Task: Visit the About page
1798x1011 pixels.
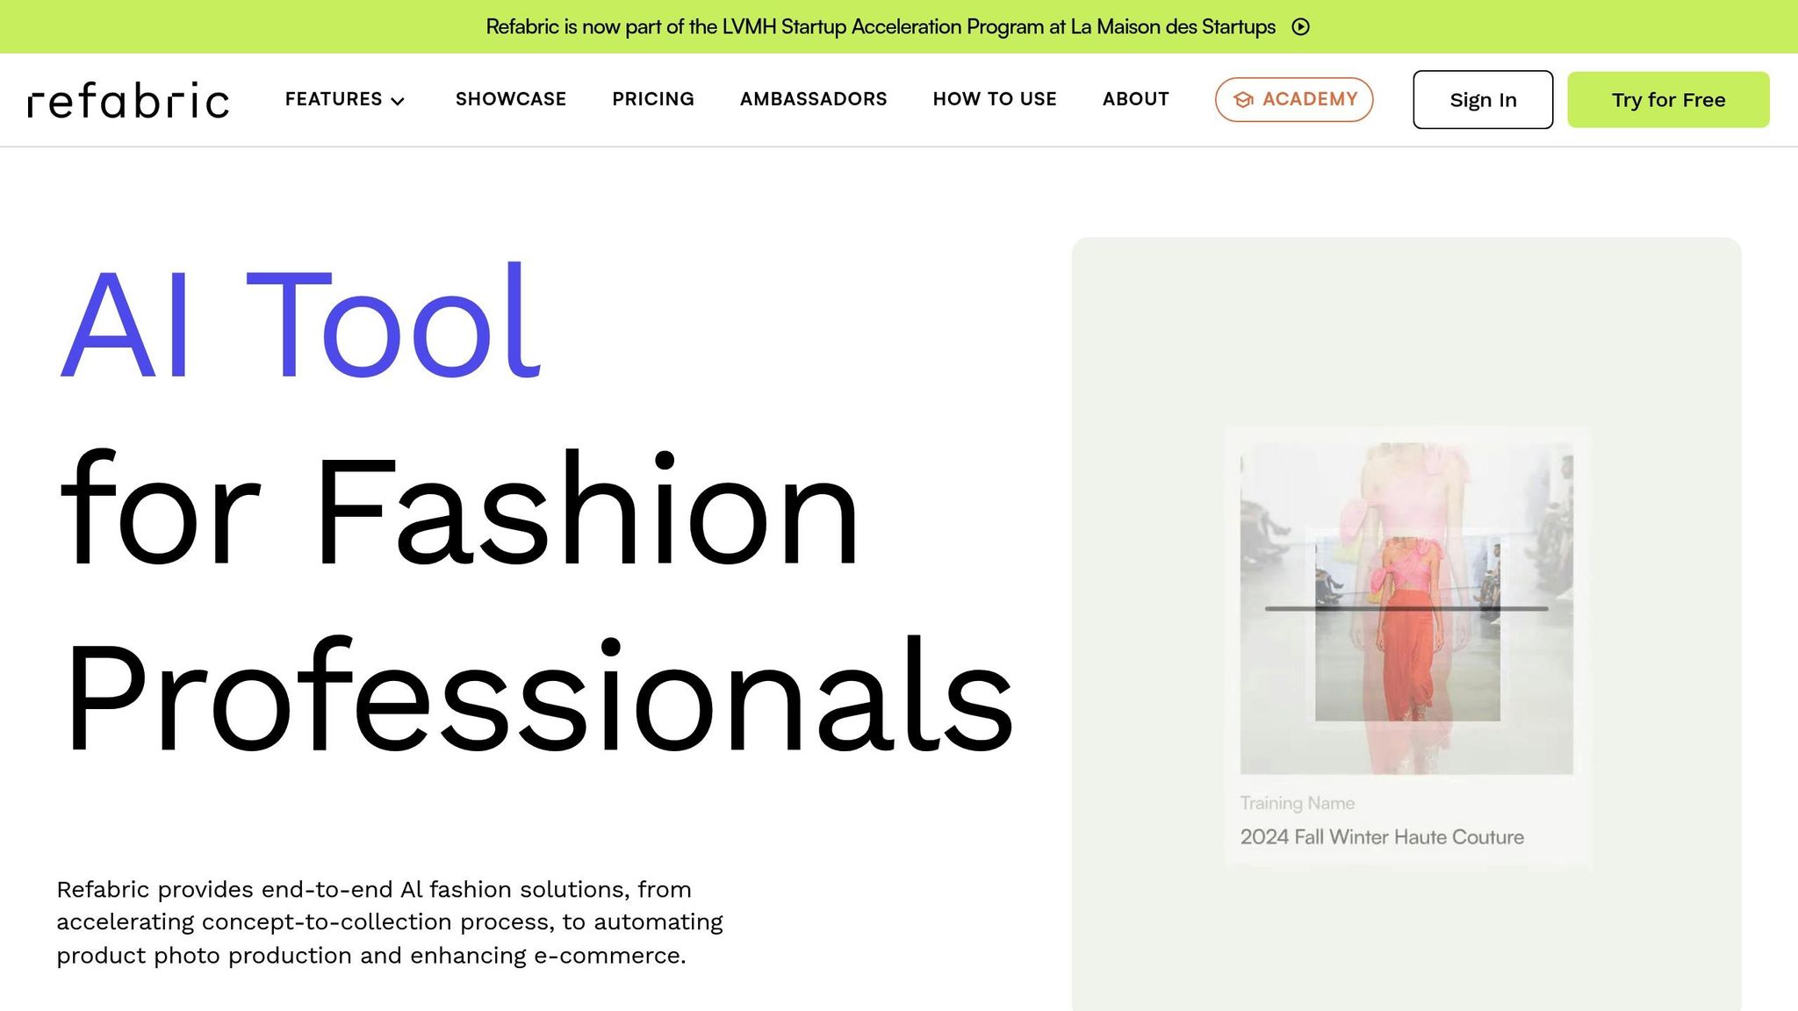Action: (x=1135, y=99)
